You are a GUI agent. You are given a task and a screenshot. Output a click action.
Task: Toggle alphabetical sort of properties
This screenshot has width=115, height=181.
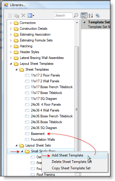pos(91,15)
